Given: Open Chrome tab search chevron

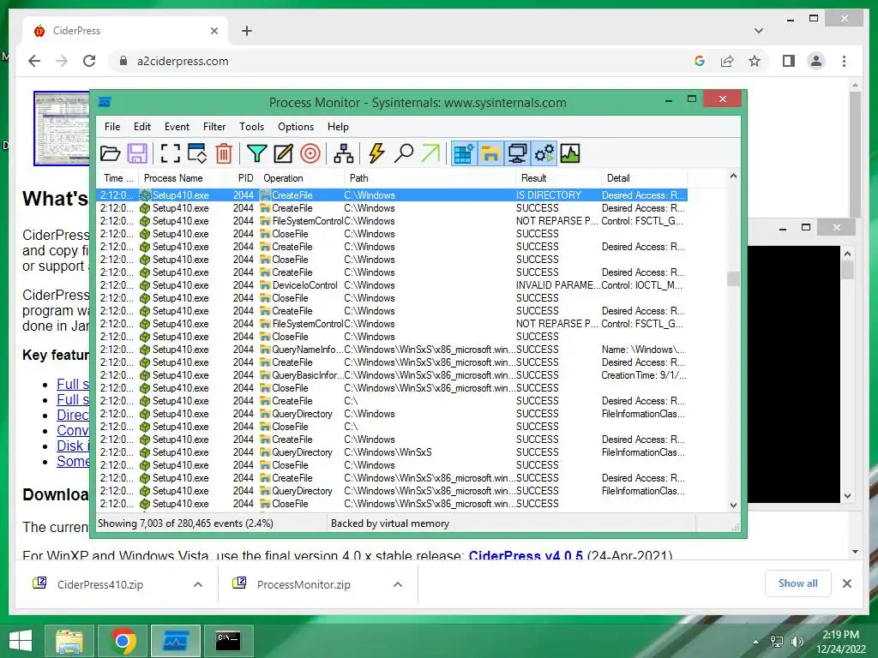Looking at the screenshot, I should pyautogui.click(x=759, y=31).
